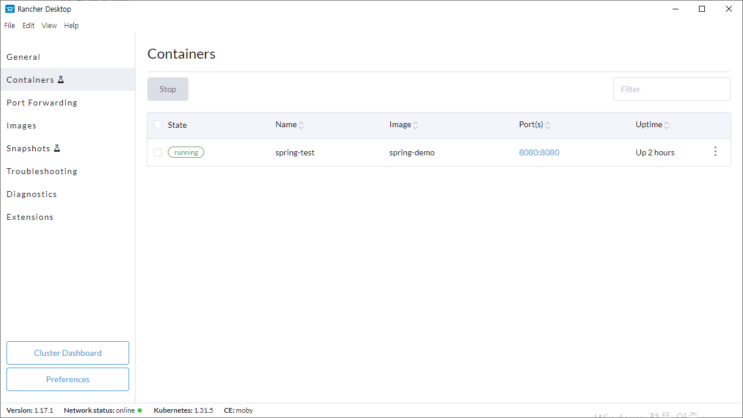Viewport: 743px width, 418px height.
Task: Open the Snapshots page
Action: [x=67, y=148]
